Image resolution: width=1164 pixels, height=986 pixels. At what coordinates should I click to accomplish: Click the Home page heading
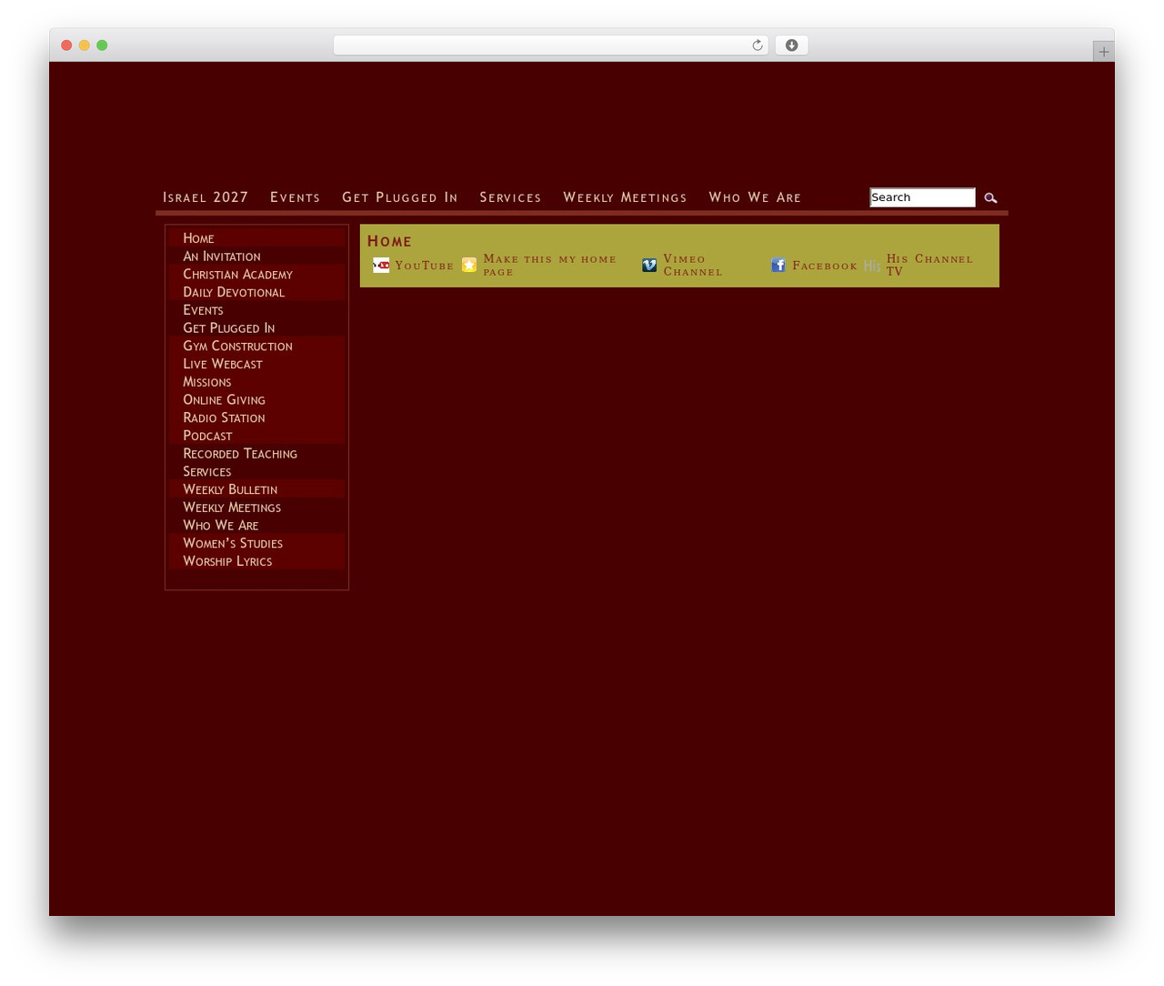pos(389,241)
